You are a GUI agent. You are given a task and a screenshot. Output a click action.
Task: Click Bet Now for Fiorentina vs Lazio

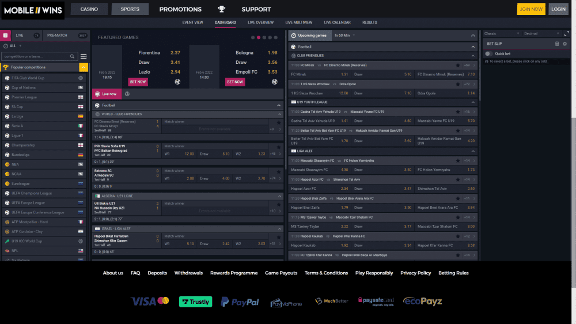point(138,82)
